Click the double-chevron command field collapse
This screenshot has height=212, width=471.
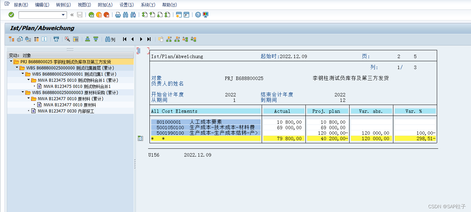pyautogui.click(x=72, y=15)
